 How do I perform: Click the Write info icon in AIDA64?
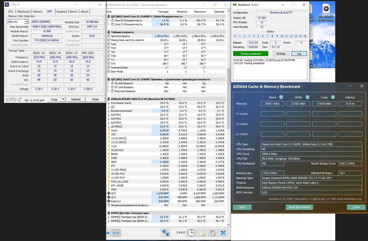click(307, 97)
